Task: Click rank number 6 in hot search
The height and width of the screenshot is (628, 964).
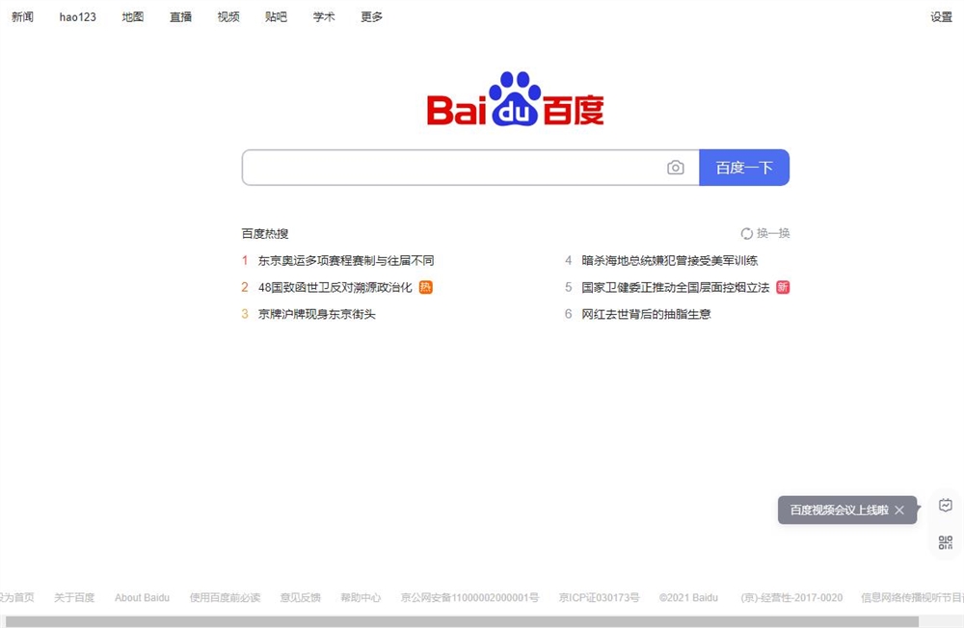Action: click(568, 314)
